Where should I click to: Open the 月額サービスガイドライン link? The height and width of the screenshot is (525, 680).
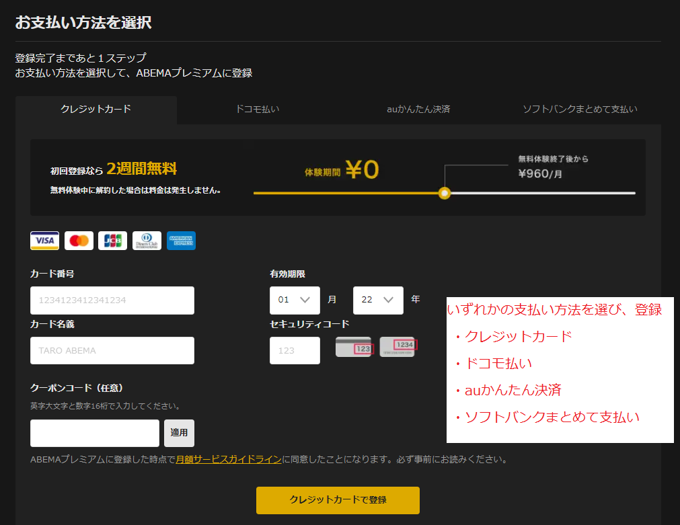tap(229, 460)
